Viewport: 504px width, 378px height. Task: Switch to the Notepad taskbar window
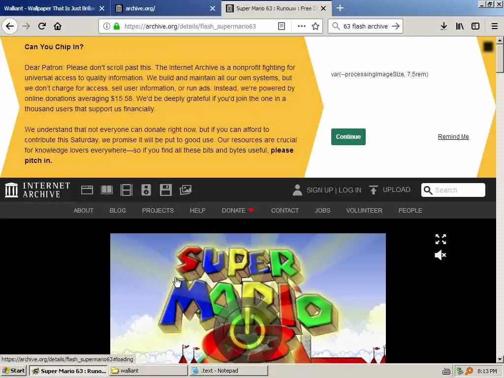pos(228,371)
